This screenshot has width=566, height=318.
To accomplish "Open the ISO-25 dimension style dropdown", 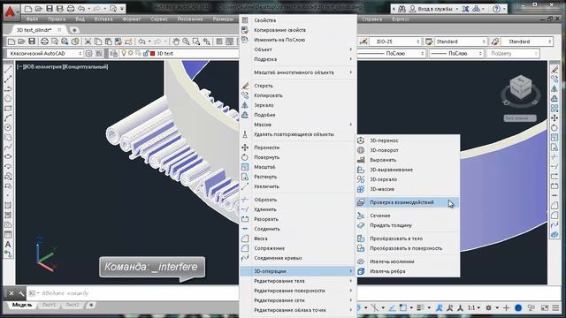I will coord(395,42).
